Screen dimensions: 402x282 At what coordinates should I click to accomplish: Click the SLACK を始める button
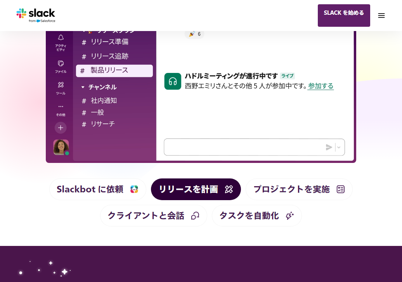tap(344, 16)
